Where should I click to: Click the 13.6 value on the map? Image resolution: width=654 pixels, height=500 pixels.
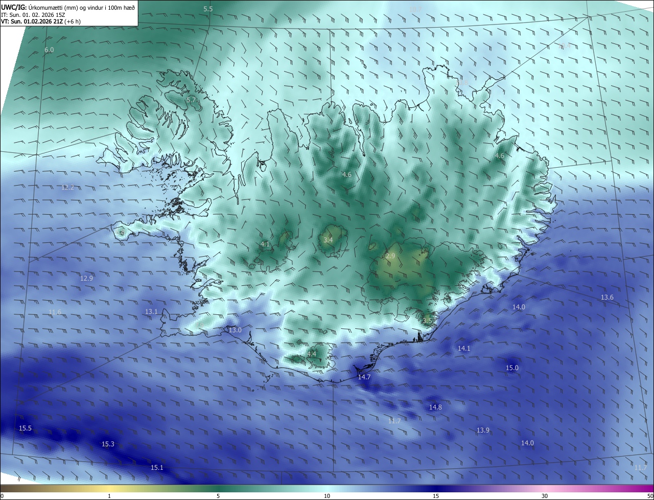[x=607, y=298]
